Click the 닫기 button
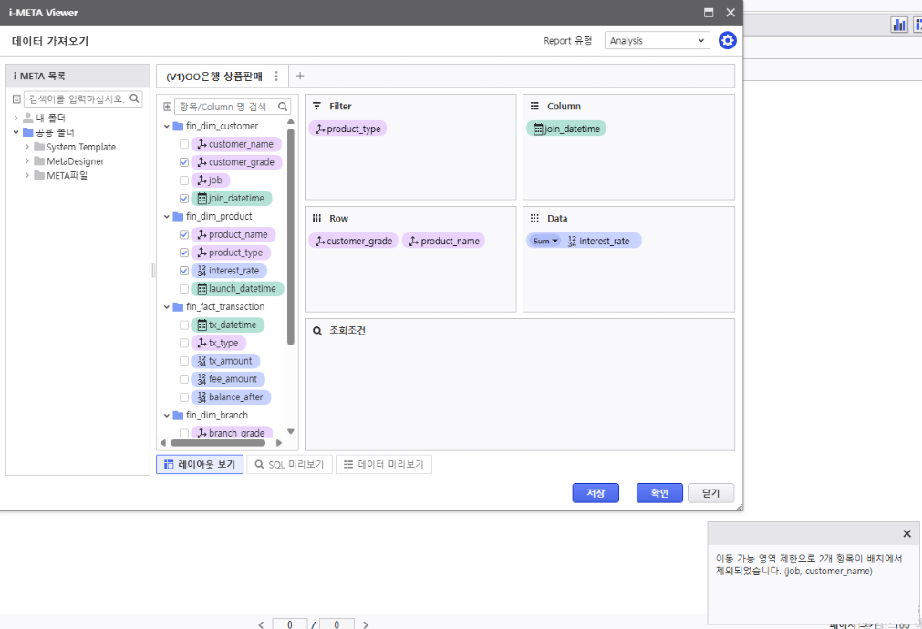This screenshot has height=629, width=922. pyautogui.click(x=711, y=493)
